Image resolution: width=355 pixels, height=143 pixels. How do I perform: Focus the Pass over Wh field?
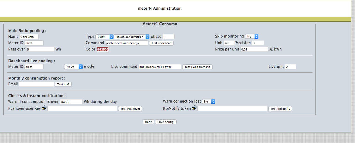point(40,49)
